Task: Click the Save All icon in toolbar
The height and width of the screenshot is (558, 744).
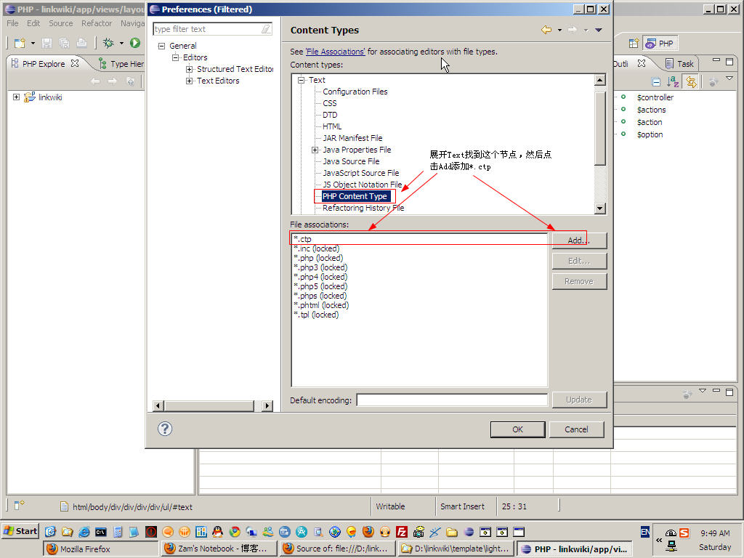Action: pos(64,43)
